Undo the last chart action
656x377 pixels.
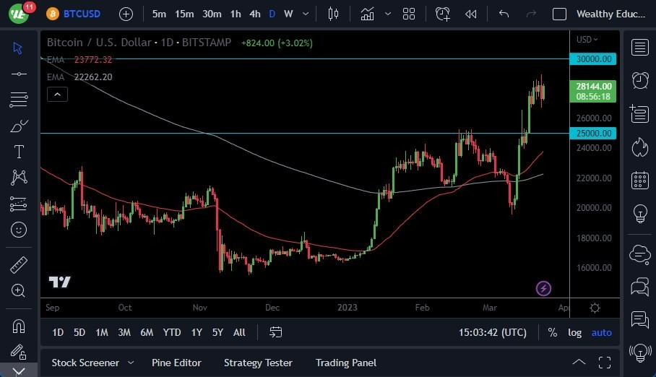coord(504,14)
